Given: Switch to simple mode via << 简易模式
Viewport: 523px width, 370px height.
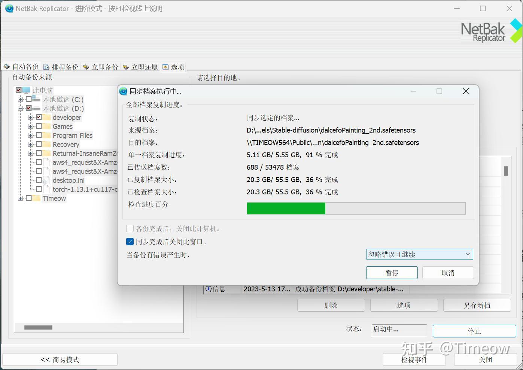Looking at the screenshot, I should point(60,359).
